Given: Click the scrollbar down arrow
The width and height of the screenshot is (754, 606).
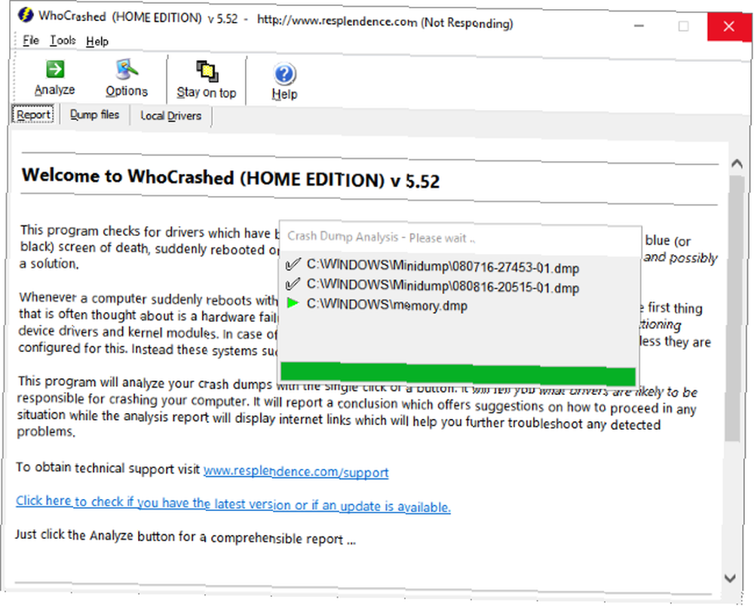Looking at the screenshot, I should tap(730, 578).
